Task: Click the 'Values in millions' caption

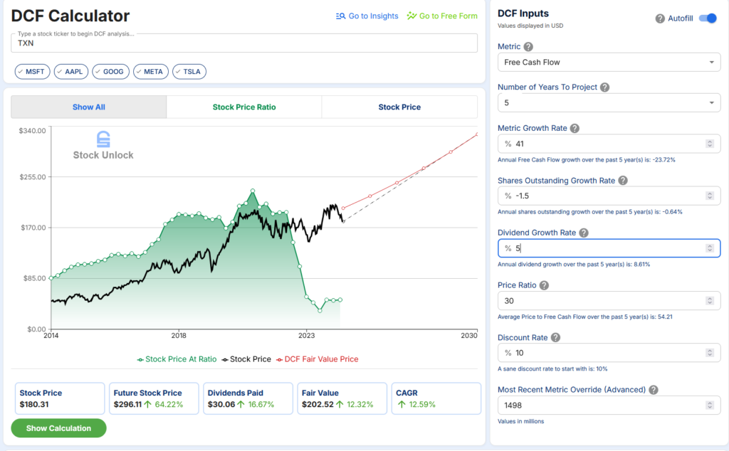Action: click(x=520, y=421)
